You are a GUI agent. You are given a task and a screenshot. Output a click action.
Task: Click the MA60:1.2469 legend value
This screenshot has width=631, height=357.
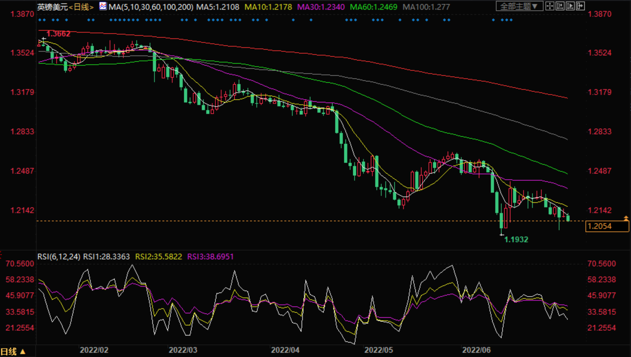pos(374,7)
